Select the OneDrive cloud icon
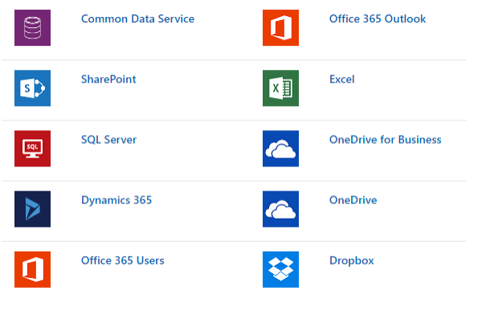482x315 pixels. pyautogui.click(x=280, y=209)
